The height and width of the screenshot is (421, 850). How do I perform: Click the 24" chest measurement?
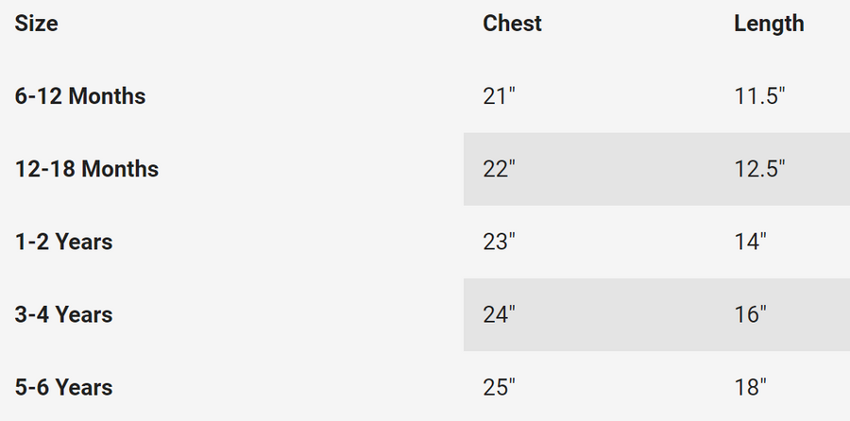click(499, 314)
